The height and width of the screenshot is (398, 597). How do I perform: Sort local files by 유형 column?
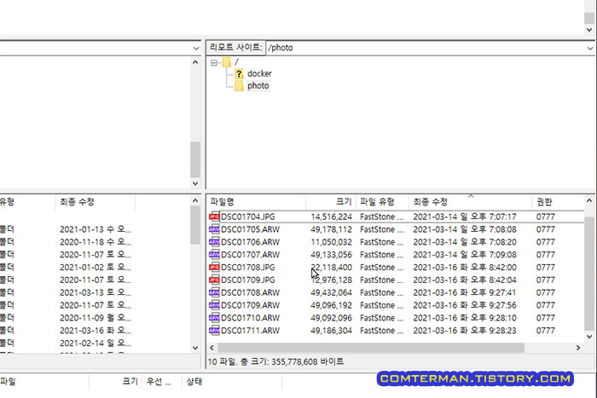tap(27, 202)
